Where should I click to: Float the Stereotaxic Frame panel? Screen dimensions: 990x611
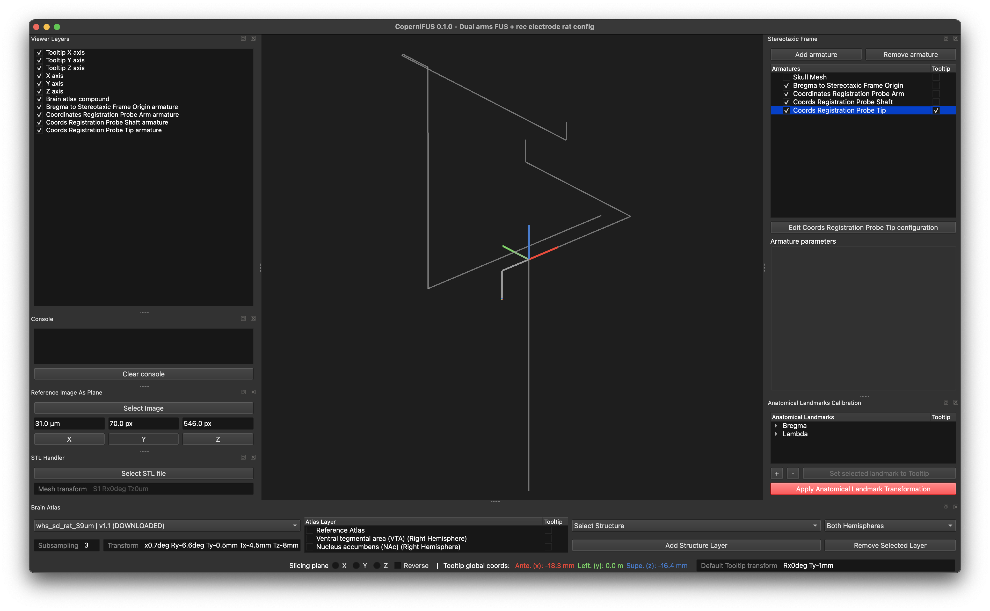click(946, 38)
